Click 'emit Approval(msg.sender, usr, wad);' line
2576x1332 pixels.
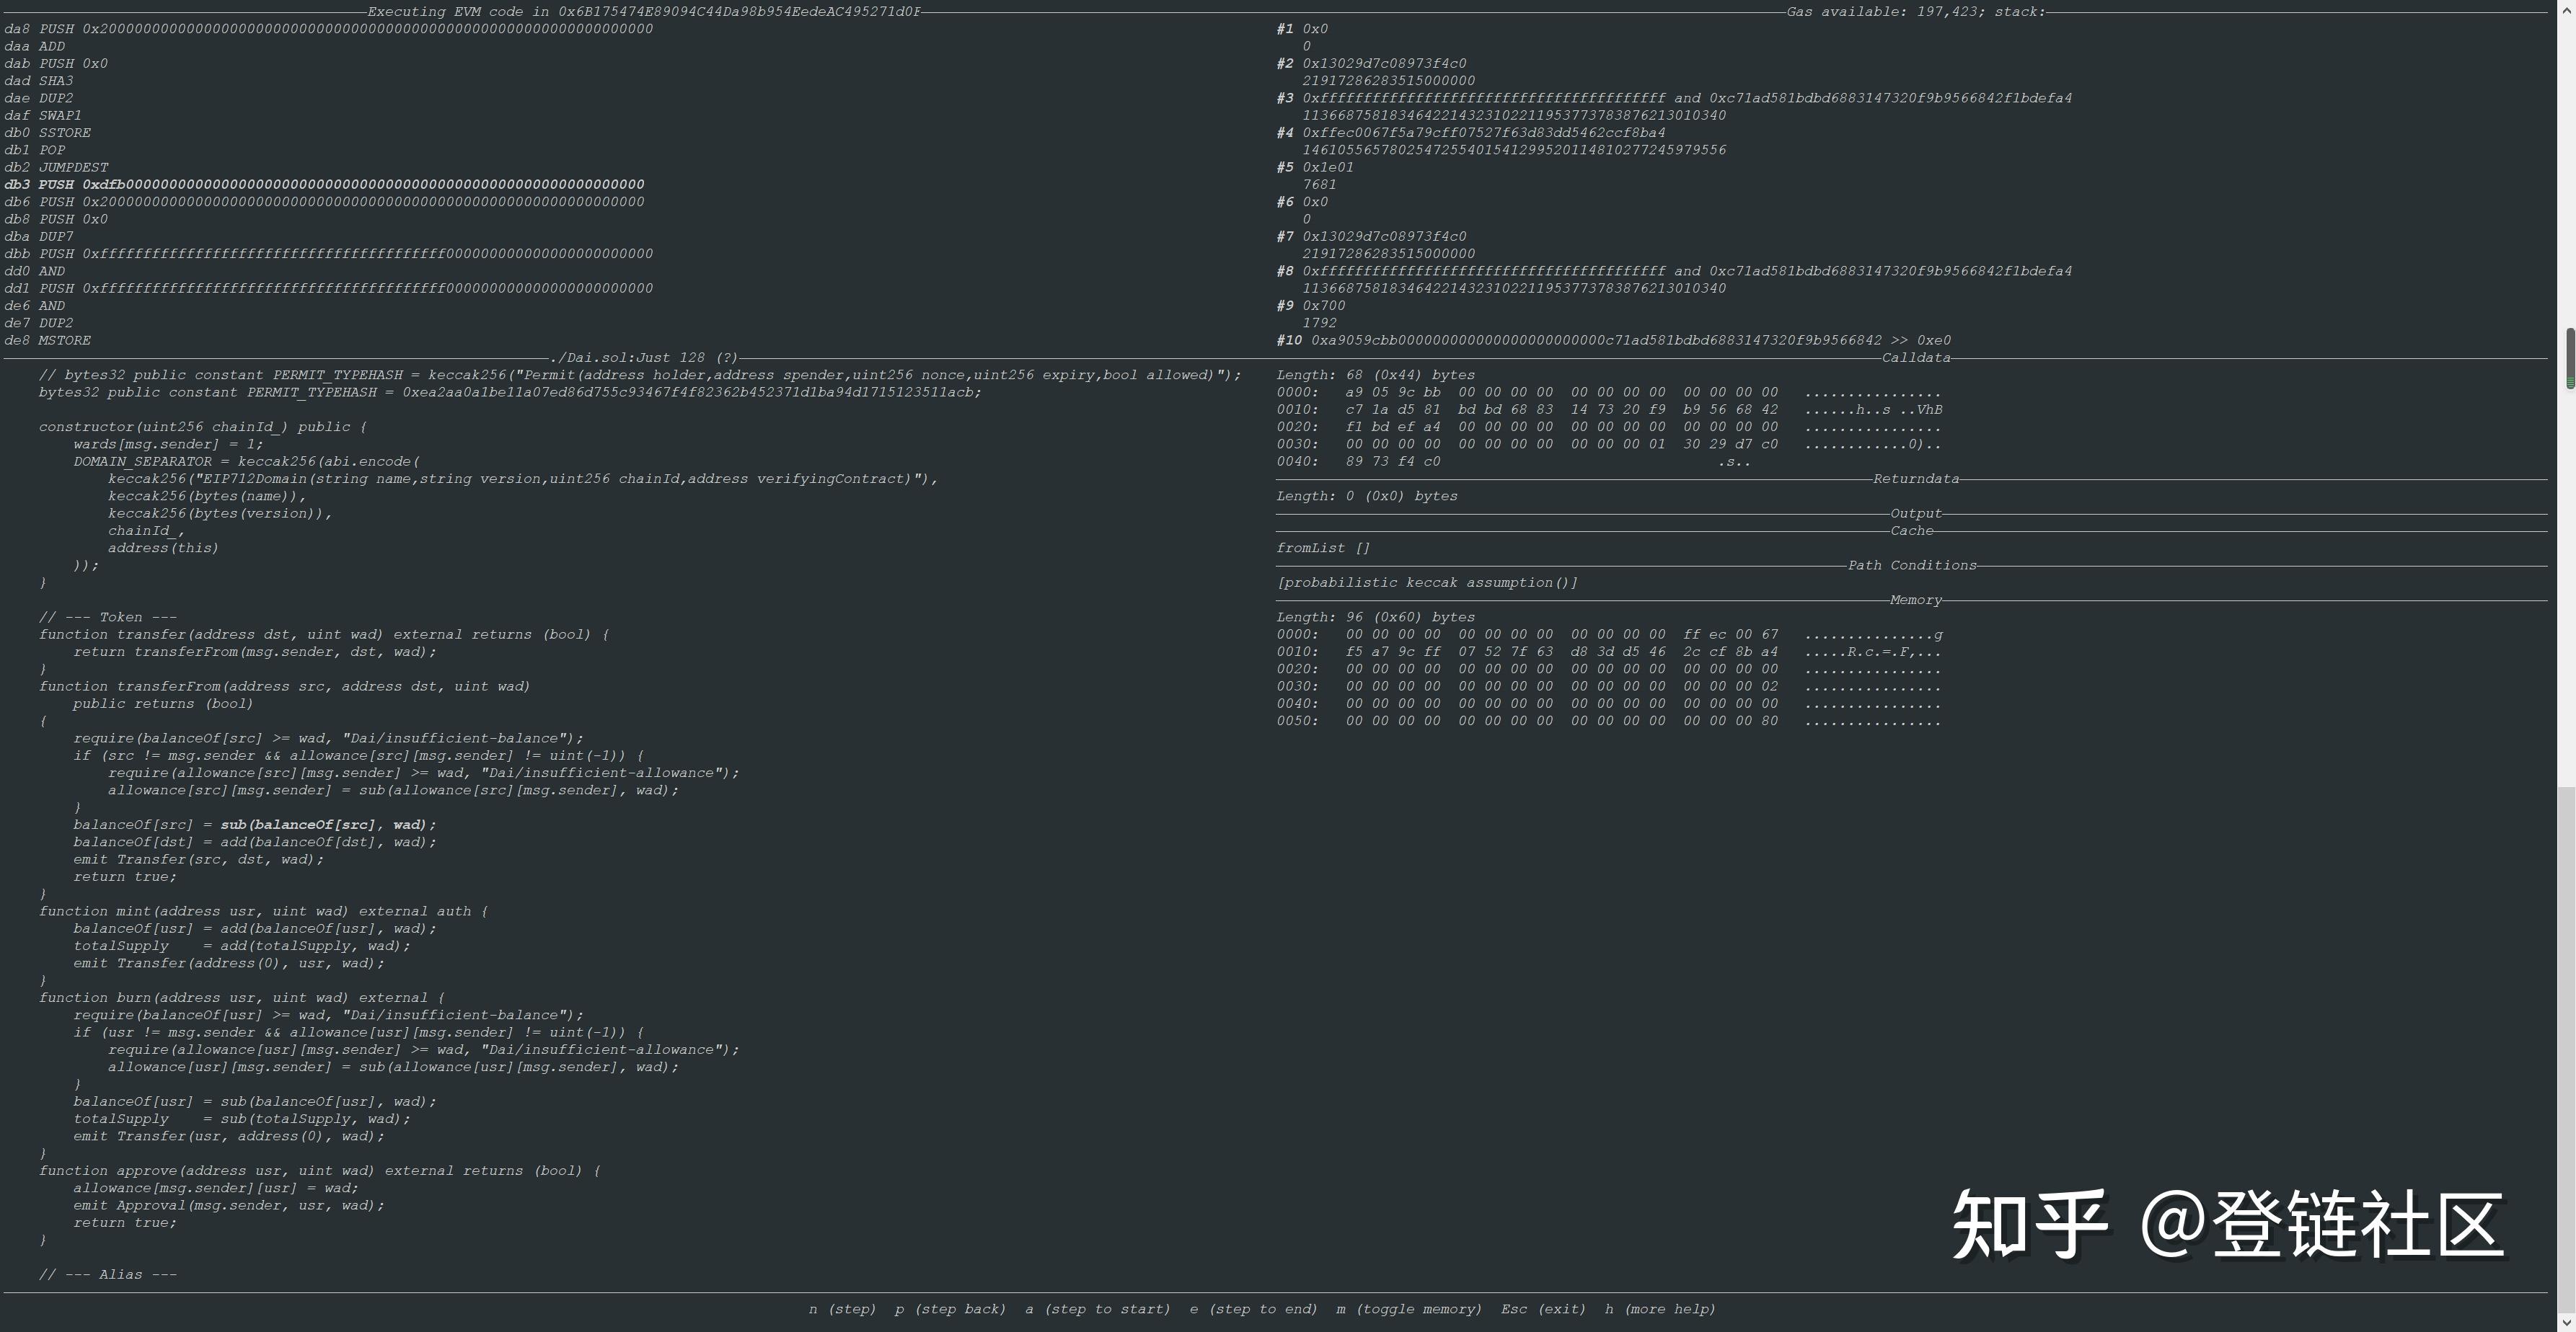click(229, 1206)
